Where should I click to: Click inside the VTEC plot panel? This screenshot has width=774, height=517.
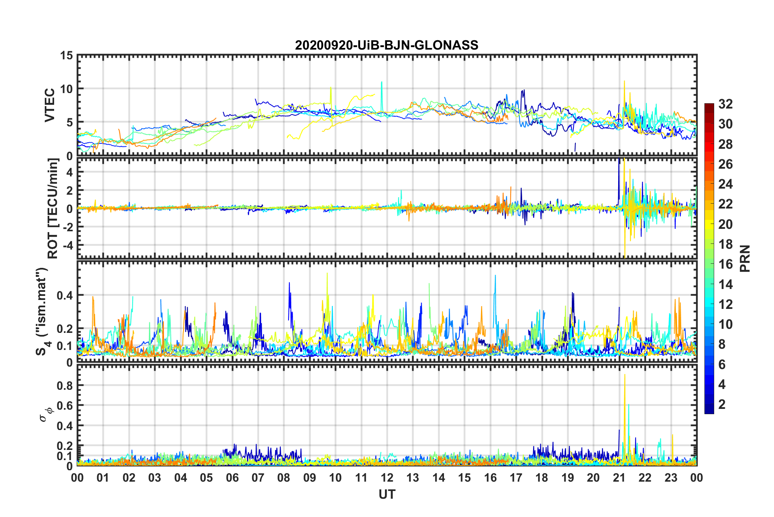pos(387,105)
